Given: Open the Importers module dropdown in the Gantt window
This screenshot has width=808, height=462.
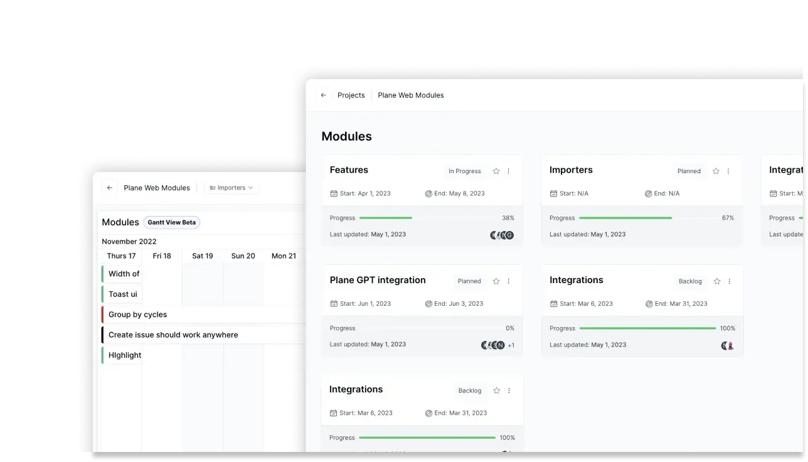Looking at the screenshot, I should [x=231, y=188].
